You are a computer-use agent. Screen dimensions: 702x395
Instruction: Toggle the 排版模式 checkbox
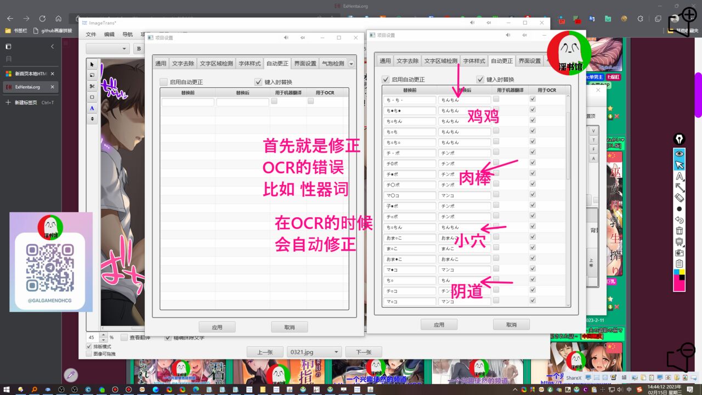click(x=89, y=347)
